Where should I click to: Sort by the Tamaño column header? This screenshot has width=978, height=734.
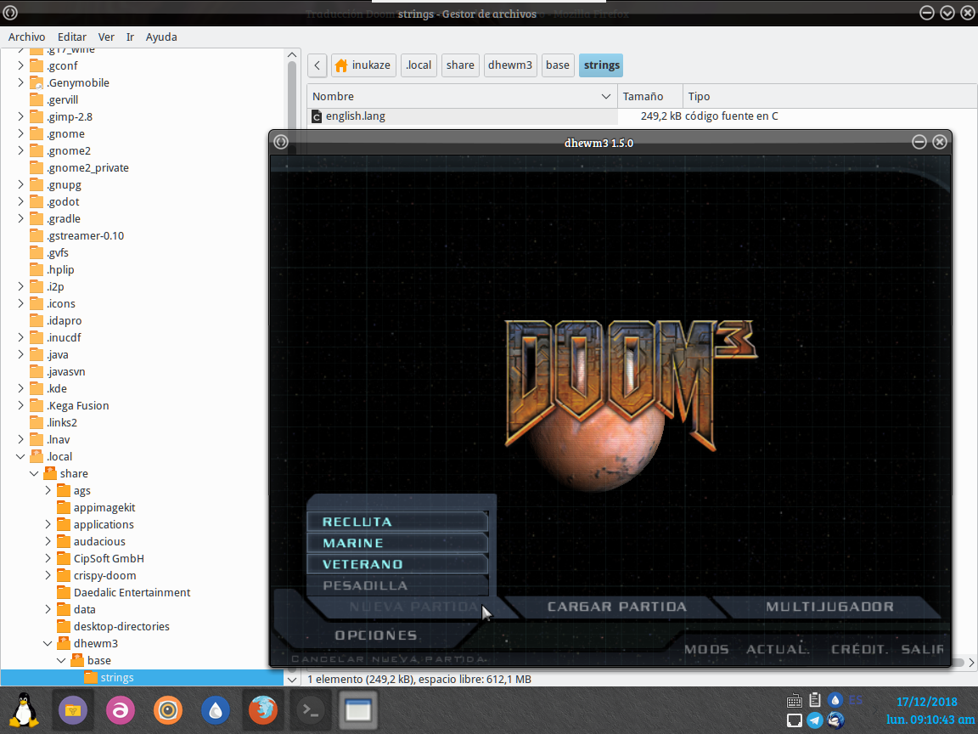coord(650,96)
